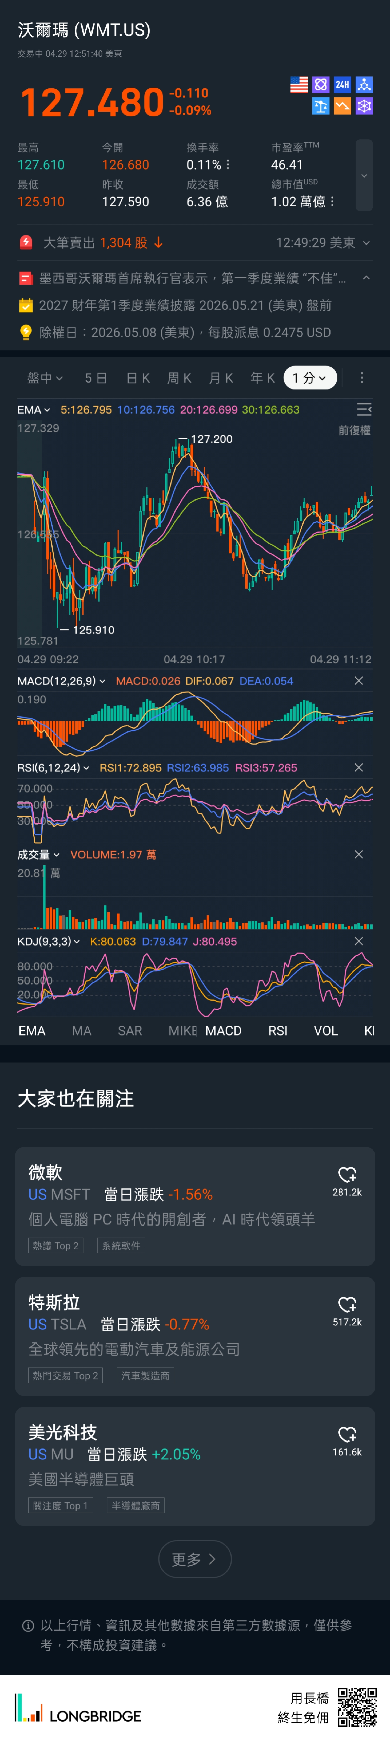The image size is (390, 1740).
Task: Select SAR in the indicator bar
Action: coord(129,1031)
